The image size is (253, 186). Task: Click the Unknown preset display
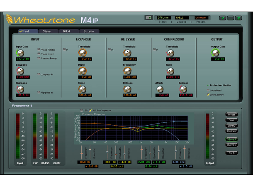pos(201,18)
